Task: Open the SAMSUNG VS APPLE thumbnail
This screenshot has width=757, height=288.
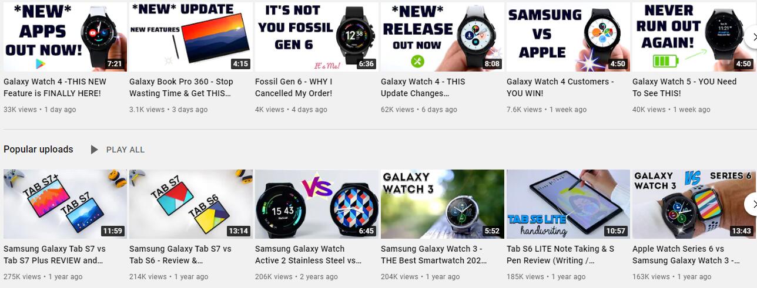Action: 568,37
